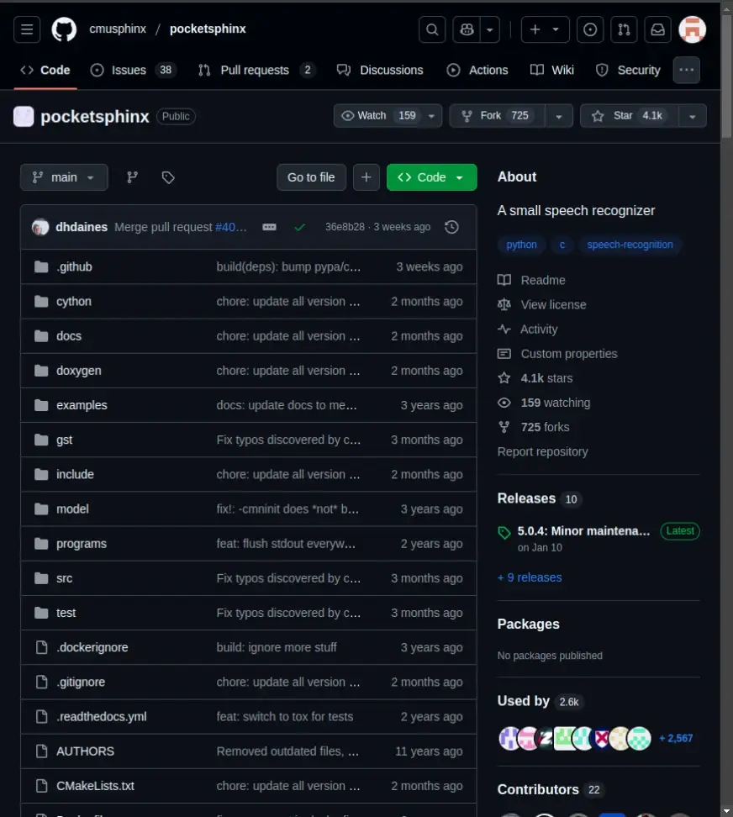This screenshot has height=817, width=733.
Task: Open commit 36e8b28 link
Action: [x=345, y=227]
